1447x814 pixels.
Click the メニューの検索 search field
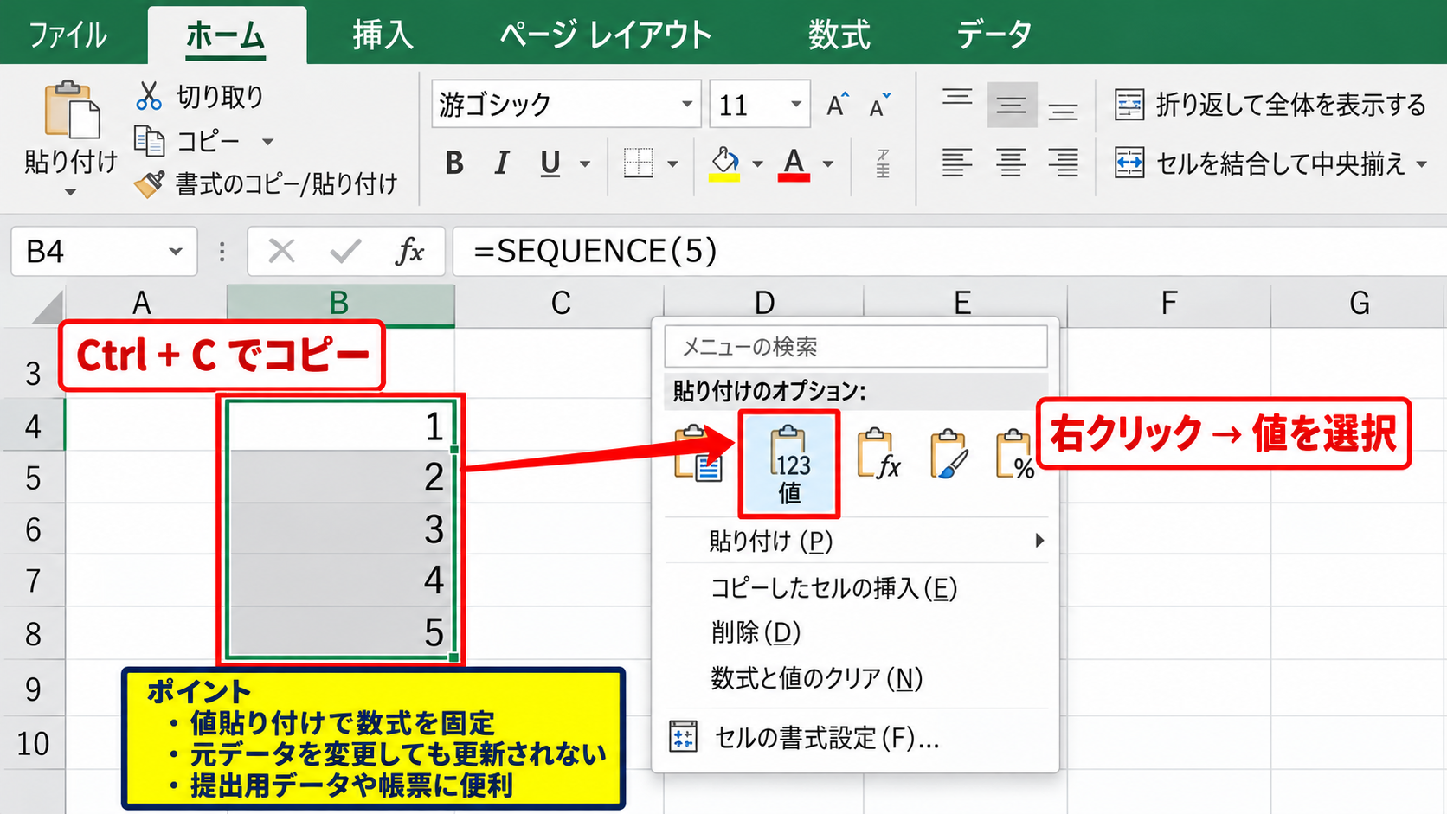tap(856, 347)
